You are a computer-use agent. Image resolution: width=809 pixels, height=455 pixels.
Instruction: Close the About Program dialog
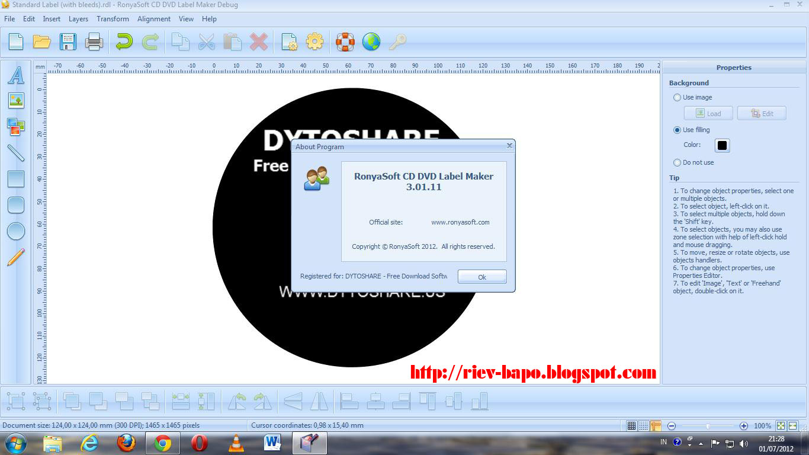[509, 145]
